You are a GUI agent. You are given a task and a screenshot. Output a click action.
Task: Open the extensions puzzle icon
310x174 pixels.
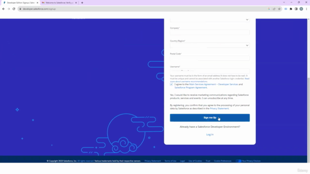coord(291,9)
